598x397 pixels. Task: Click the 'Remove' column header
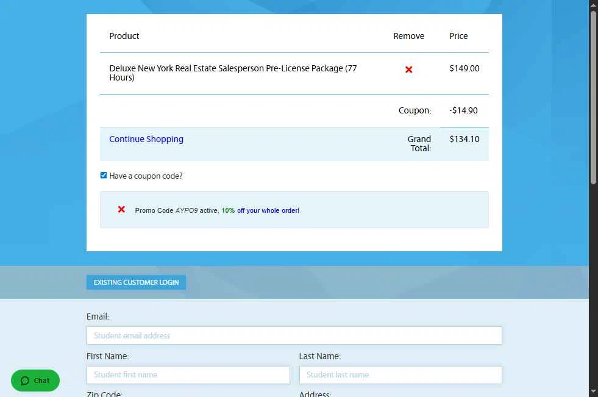(x=408, y=36)
